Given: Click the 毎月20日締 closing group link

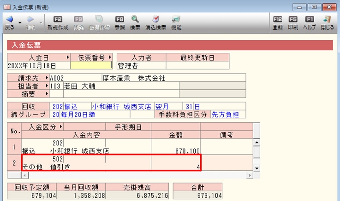Looking at the screenshot, I should coord(78,115).
